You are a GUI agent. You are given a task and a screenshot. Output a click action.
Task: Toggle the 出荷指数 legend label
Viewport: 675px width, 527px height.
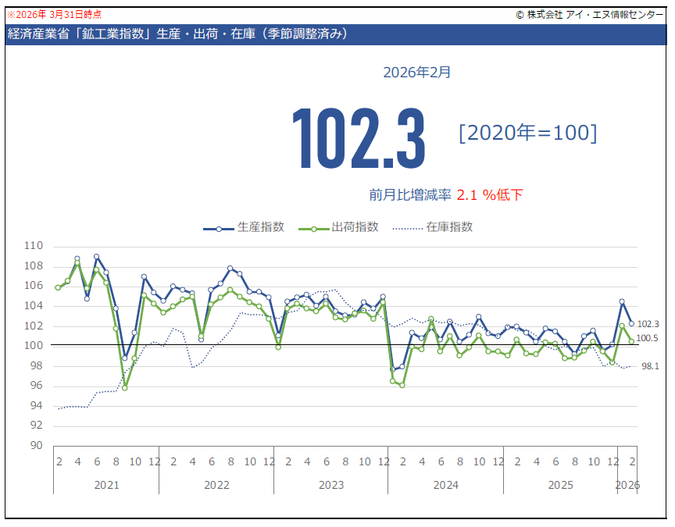click(x=355, y=227)
